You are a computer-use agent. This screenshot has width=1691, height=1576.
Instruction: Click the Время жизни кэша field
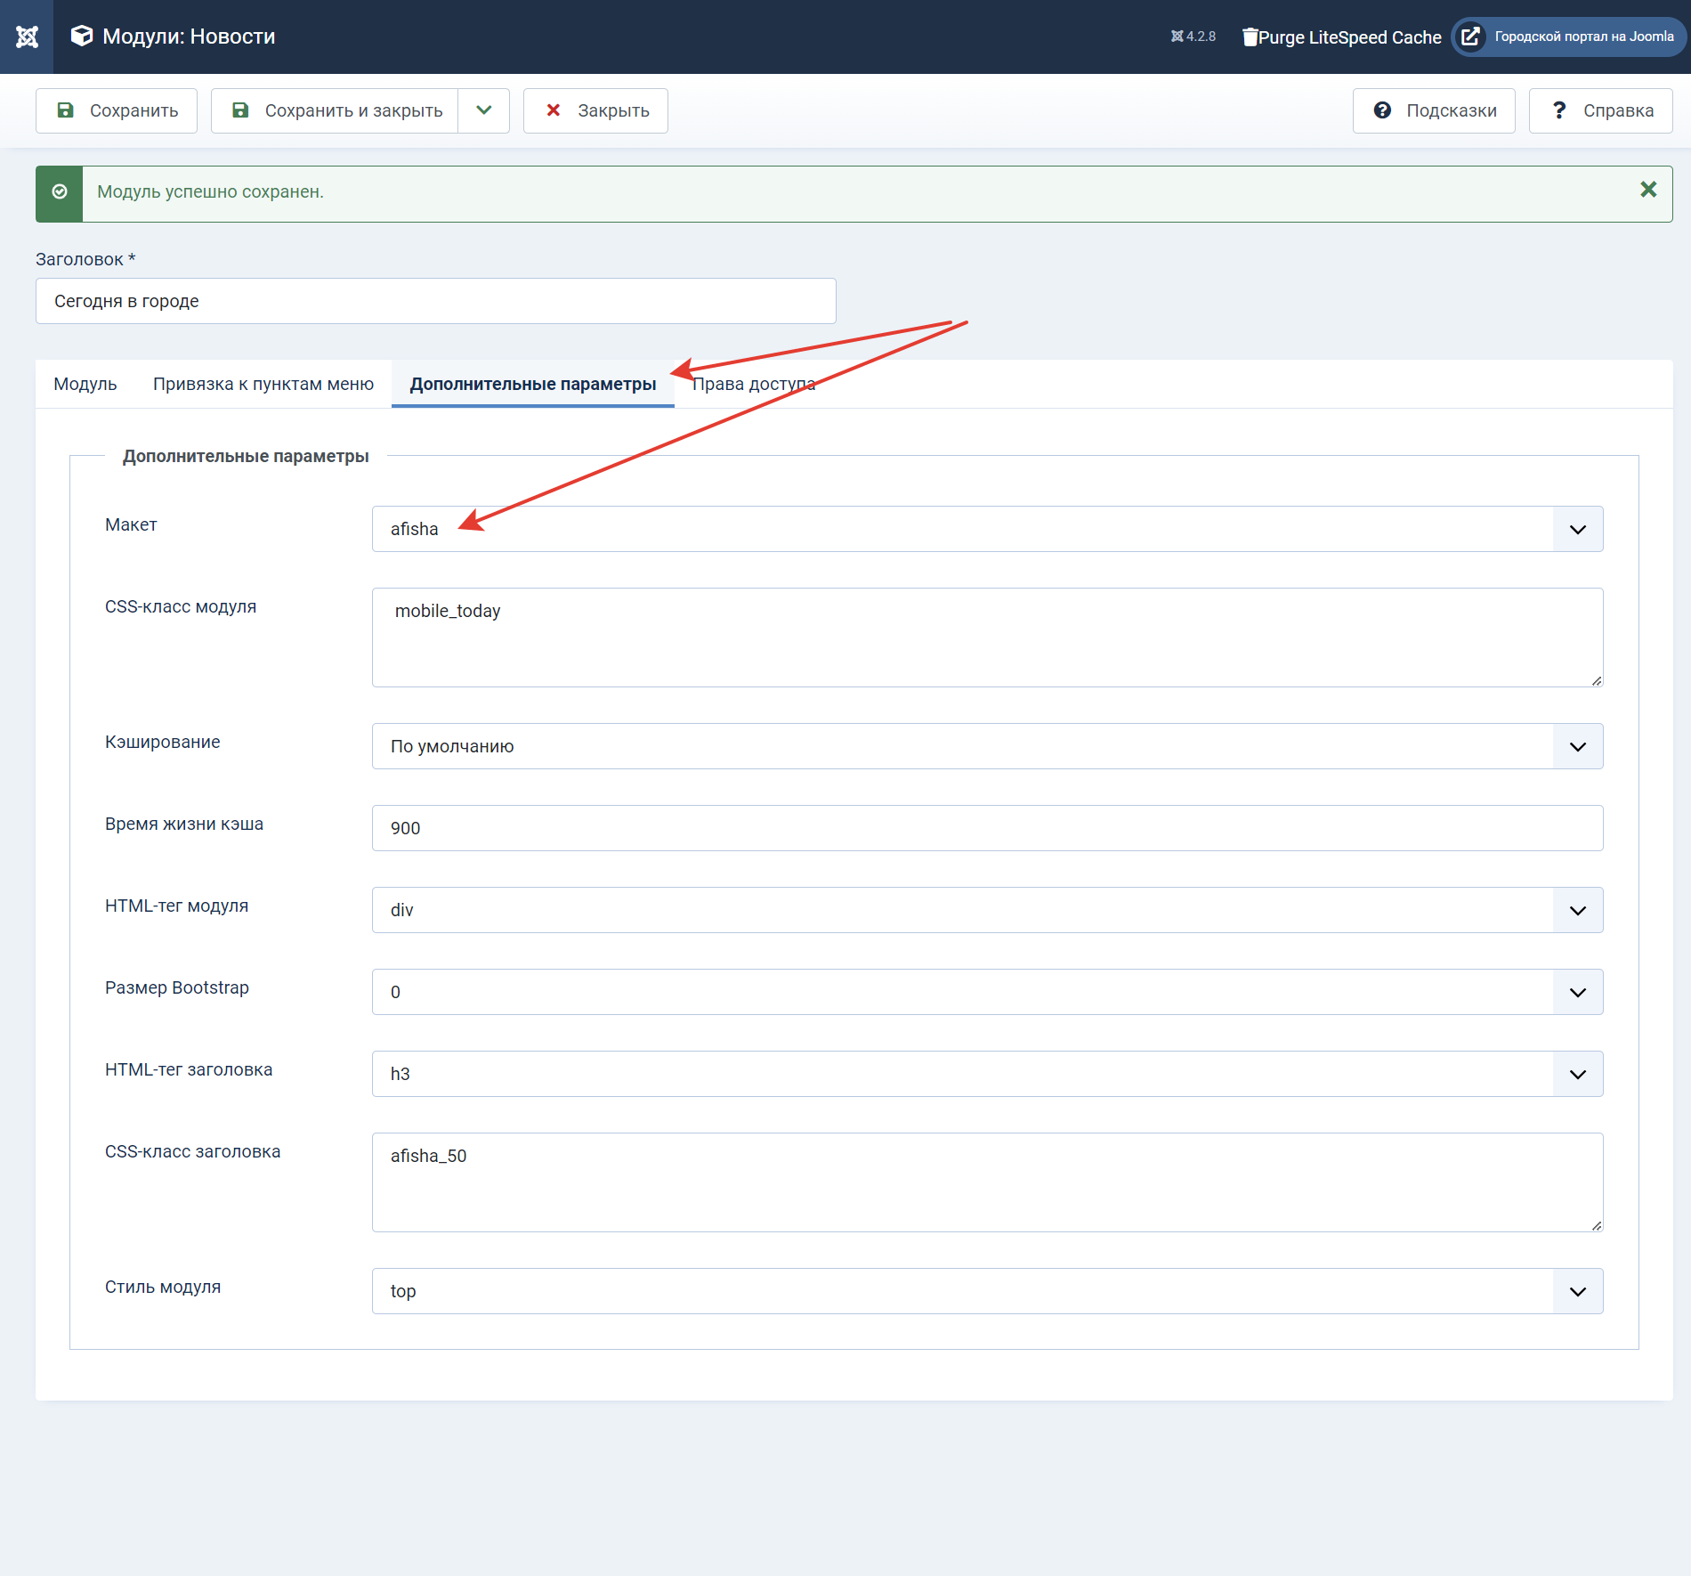pyautogui.click(x=987, y=828)
